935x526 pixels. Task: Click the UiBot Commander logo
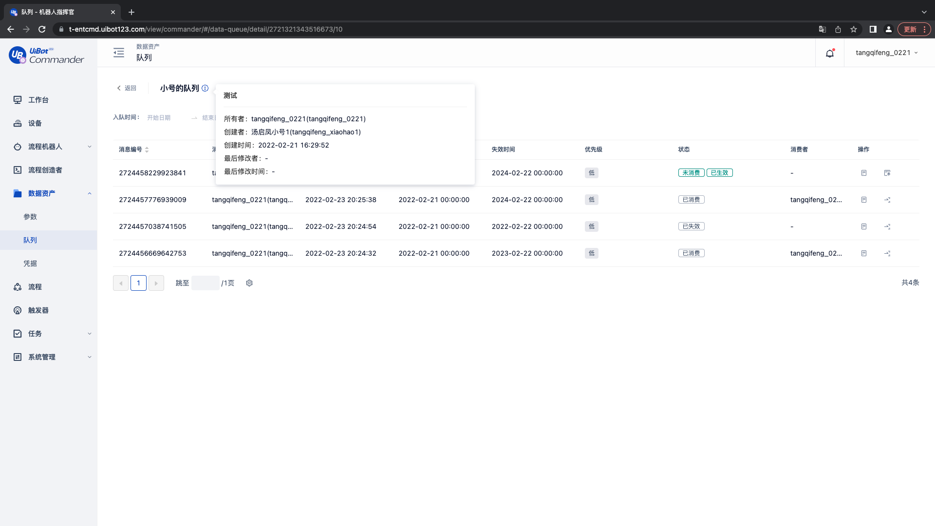(46, 56)
